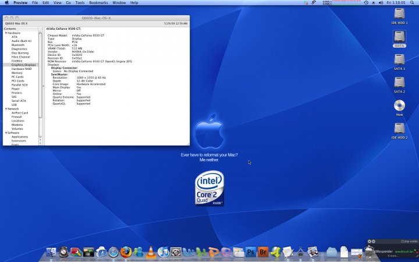The height and width of the screenshot is (262, 419).
Task: Open the Bookmarks menu
Action: pos(98,3)
